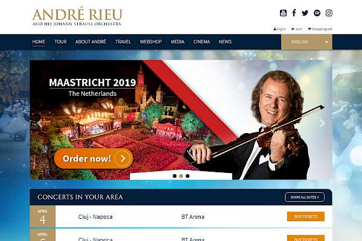Image resolution: width=362 pixels, height=241 pixels.
Task: Select the first carousel dot
Action: pos(174,176)
